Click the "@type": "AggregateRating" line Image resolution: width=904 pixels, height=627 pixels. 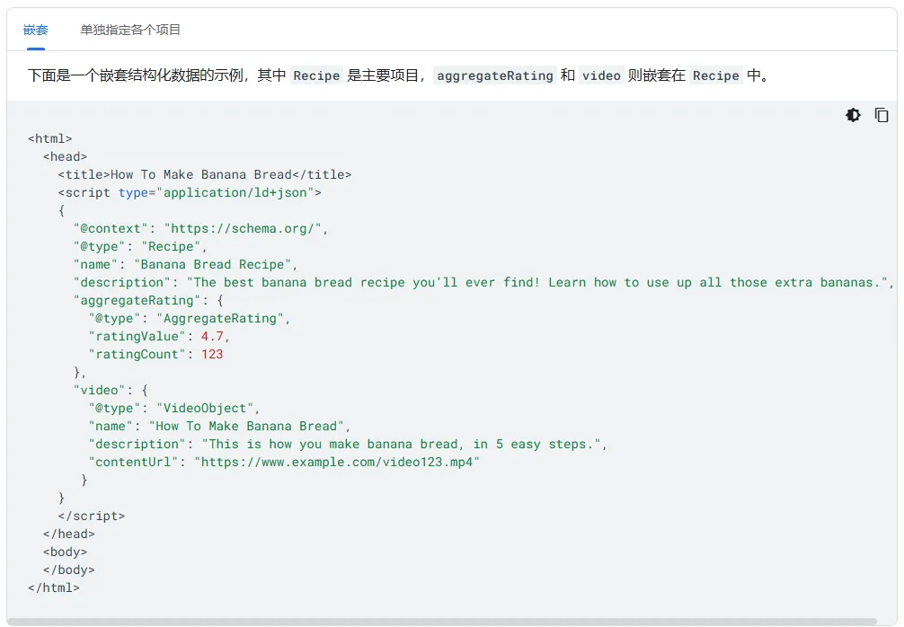point(190,318)
